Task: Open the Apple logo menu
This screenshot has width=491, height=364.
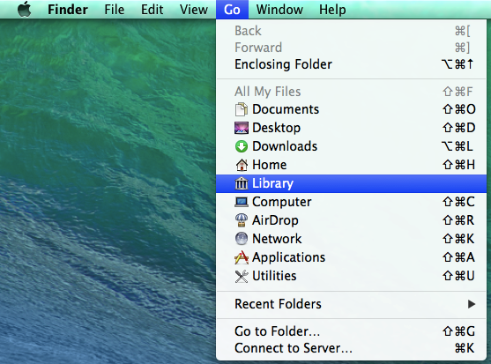Action: coord(25,9)
